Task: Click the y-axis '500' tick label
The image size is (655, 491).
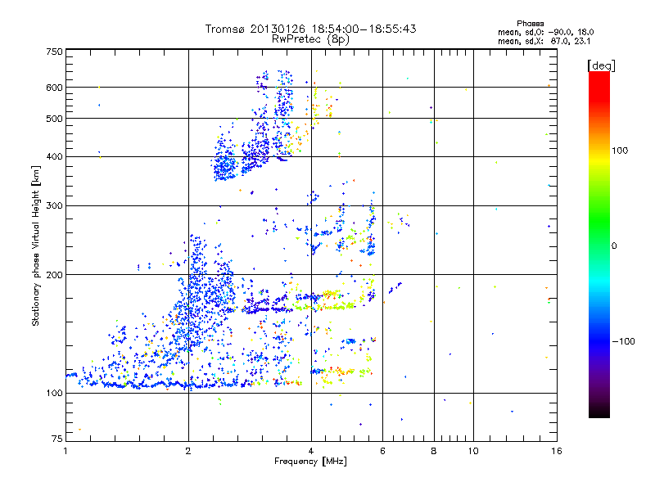Action: (54, 119)
